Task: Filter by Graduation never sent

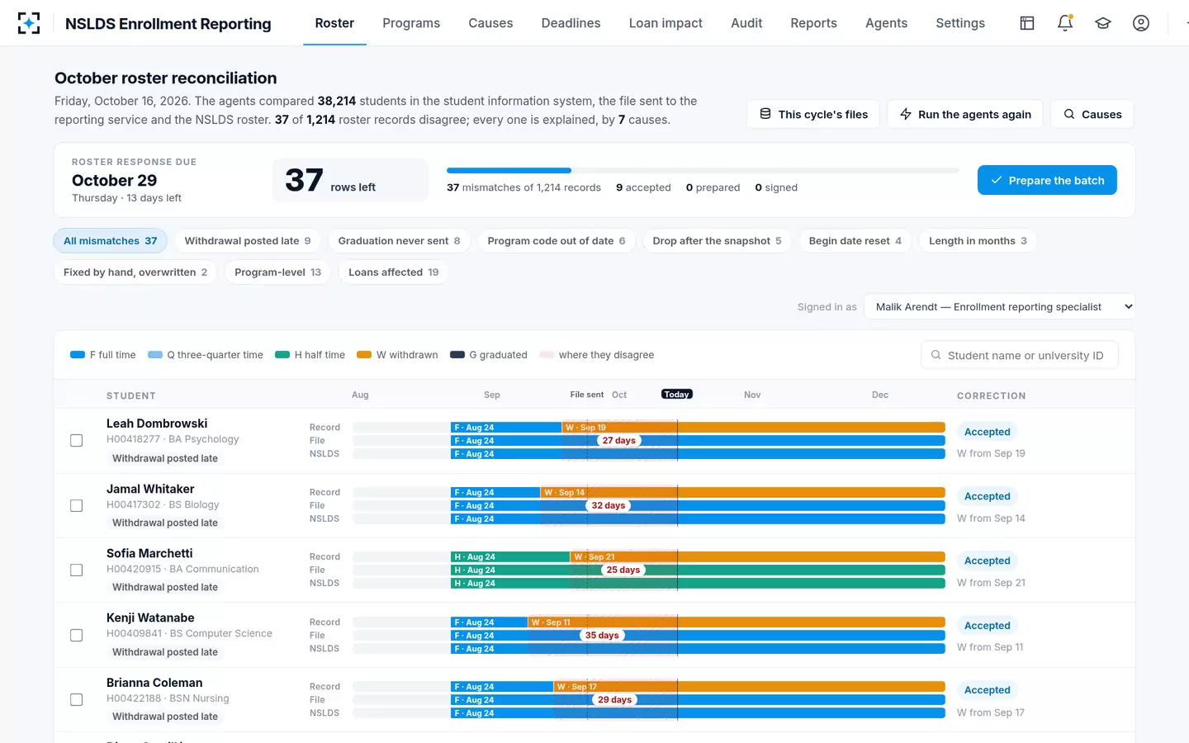Action: [399, 241]
